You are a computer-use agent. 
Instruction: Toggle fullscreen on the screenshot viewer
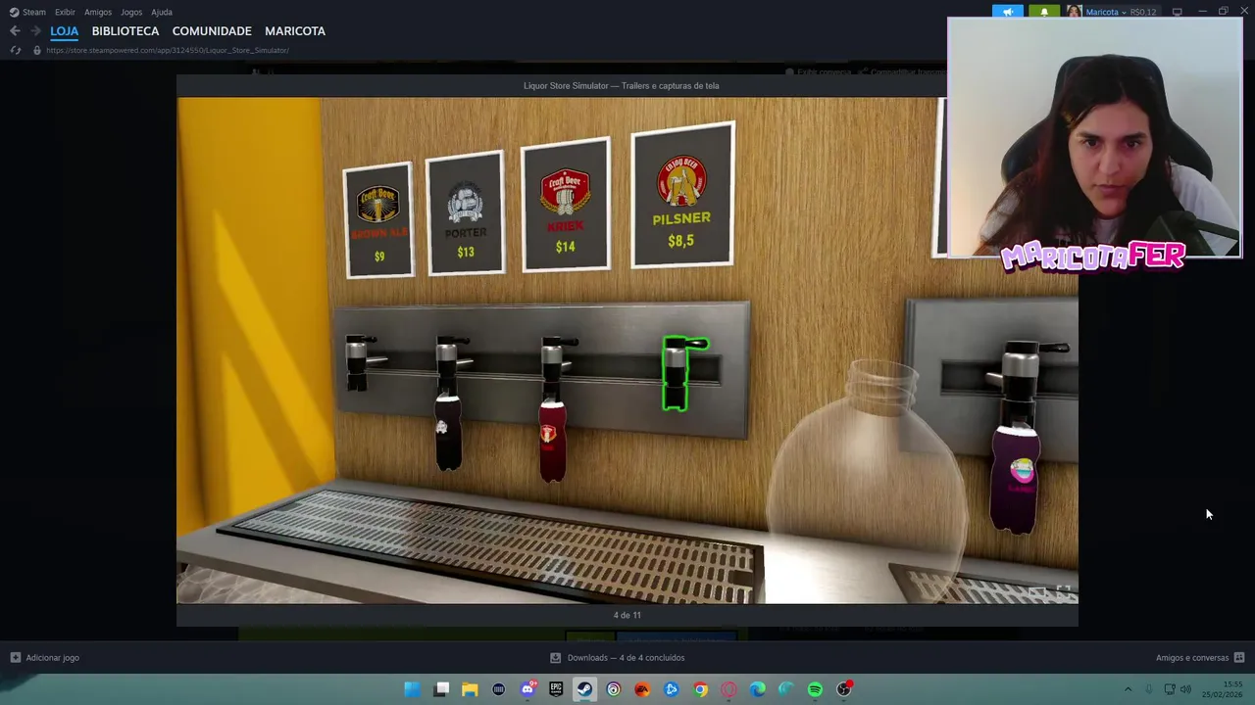[x=1064, y=592]
